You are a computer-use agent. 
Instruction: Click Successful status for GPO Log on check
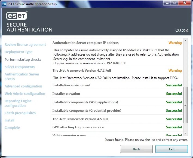pos(174,127)
